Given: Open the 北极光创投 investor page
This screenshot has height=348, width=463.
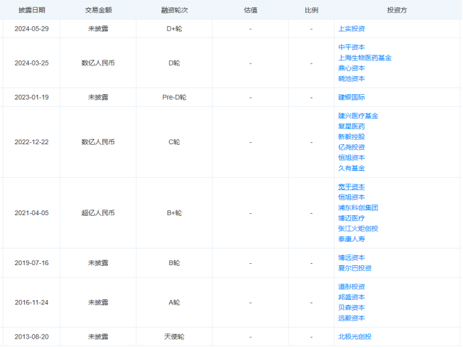Looking at the screenshot, I should click(355, 337).
